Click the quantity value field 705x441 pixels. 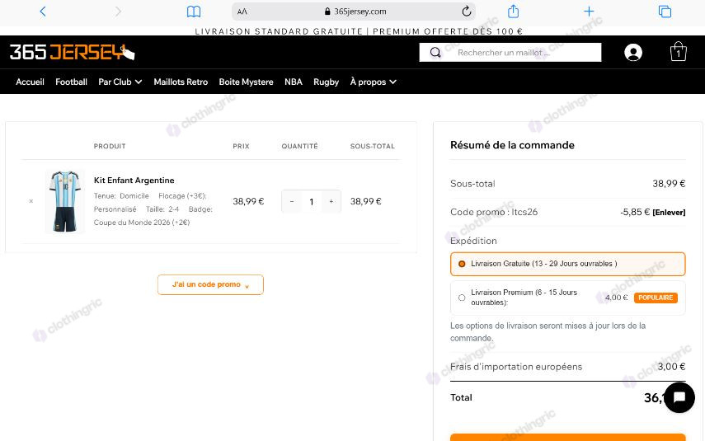[311, 202]
